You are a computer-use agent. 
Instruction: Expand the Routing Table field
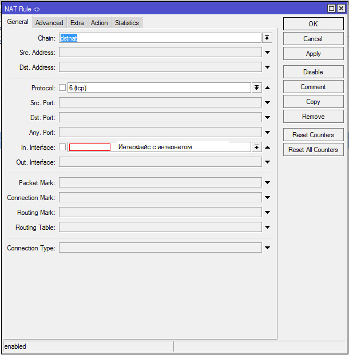point(267,227)
